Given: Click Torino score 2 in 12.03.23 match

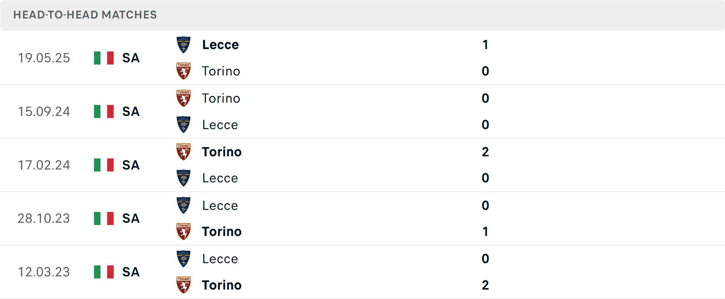Looking at the screenshot, I should click(485, 285).
